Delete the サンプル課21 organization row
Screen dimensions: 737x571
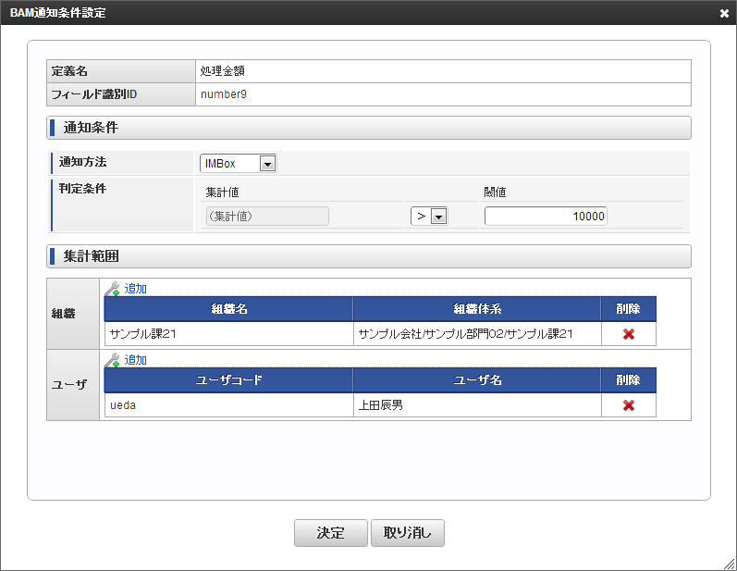629,334
